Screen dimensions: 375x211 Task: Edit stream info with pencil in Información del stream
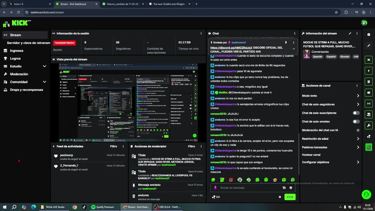click(x=350, y=33)
